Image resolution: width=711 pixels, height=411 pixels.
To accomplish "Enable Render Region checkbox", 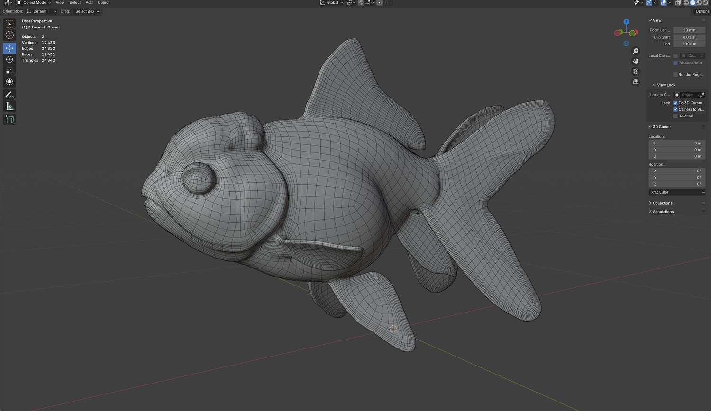I will [675, 75].
